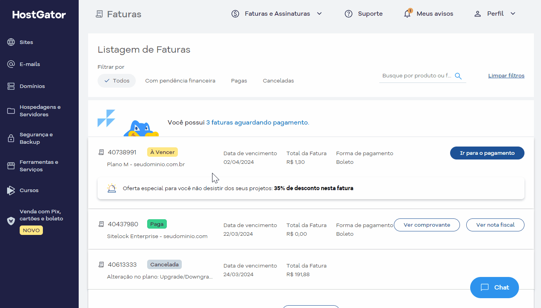
Task: Click invoice number 40437980
Action: 123,224
